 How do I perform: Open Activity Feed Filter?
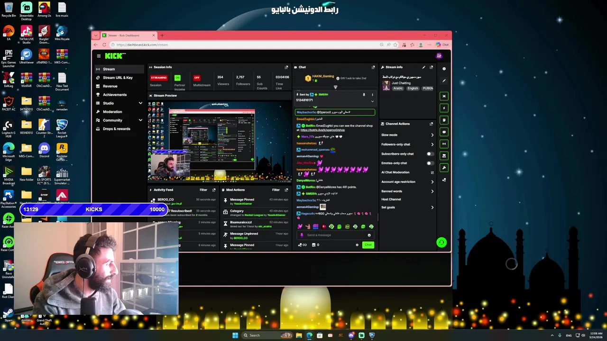[203, 190]
